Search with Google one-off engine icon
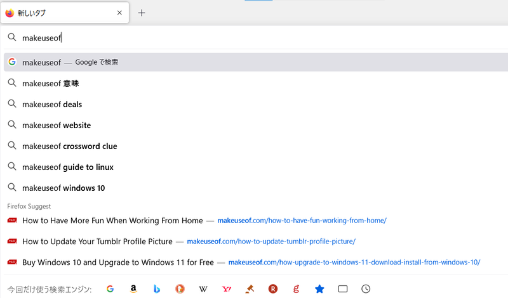This screenshot has width=508, height=298. tap(110, 289)
